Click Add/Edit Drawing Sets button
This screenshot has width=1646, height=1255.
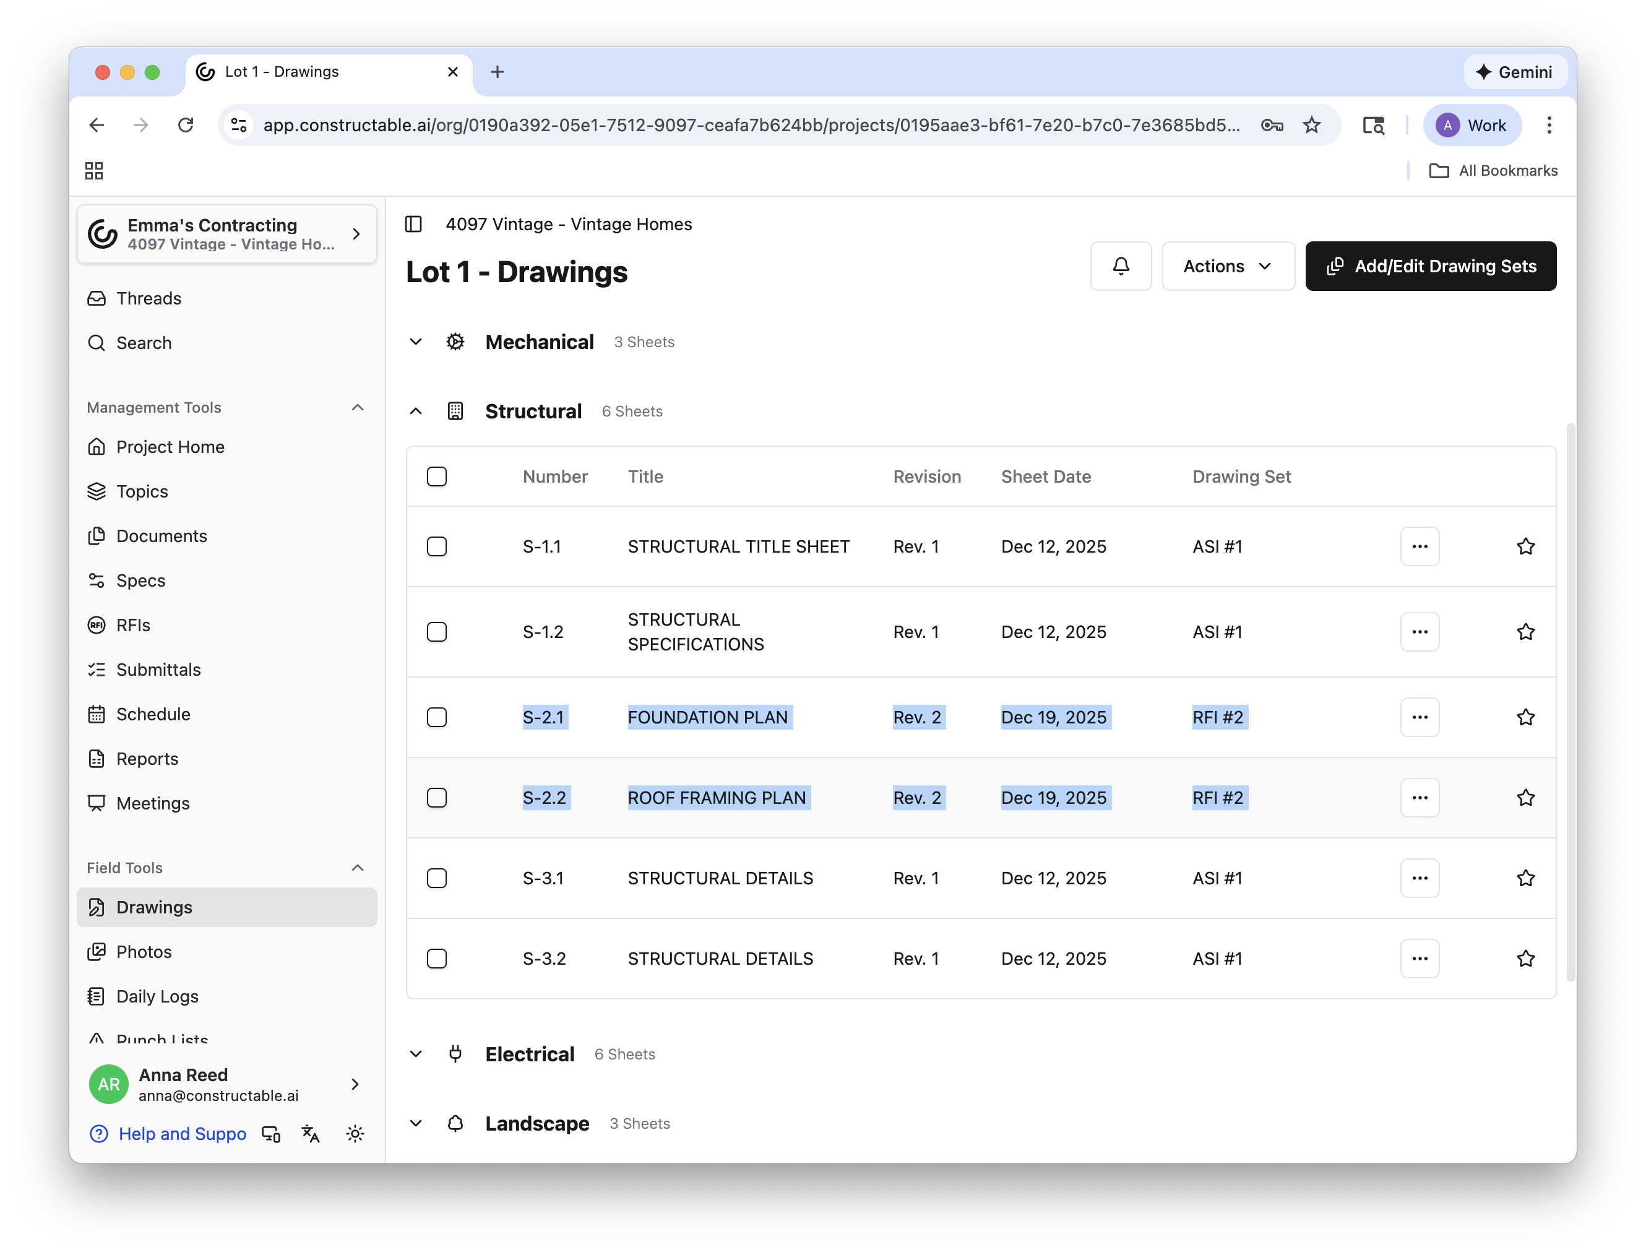(x=1430, y=266)
